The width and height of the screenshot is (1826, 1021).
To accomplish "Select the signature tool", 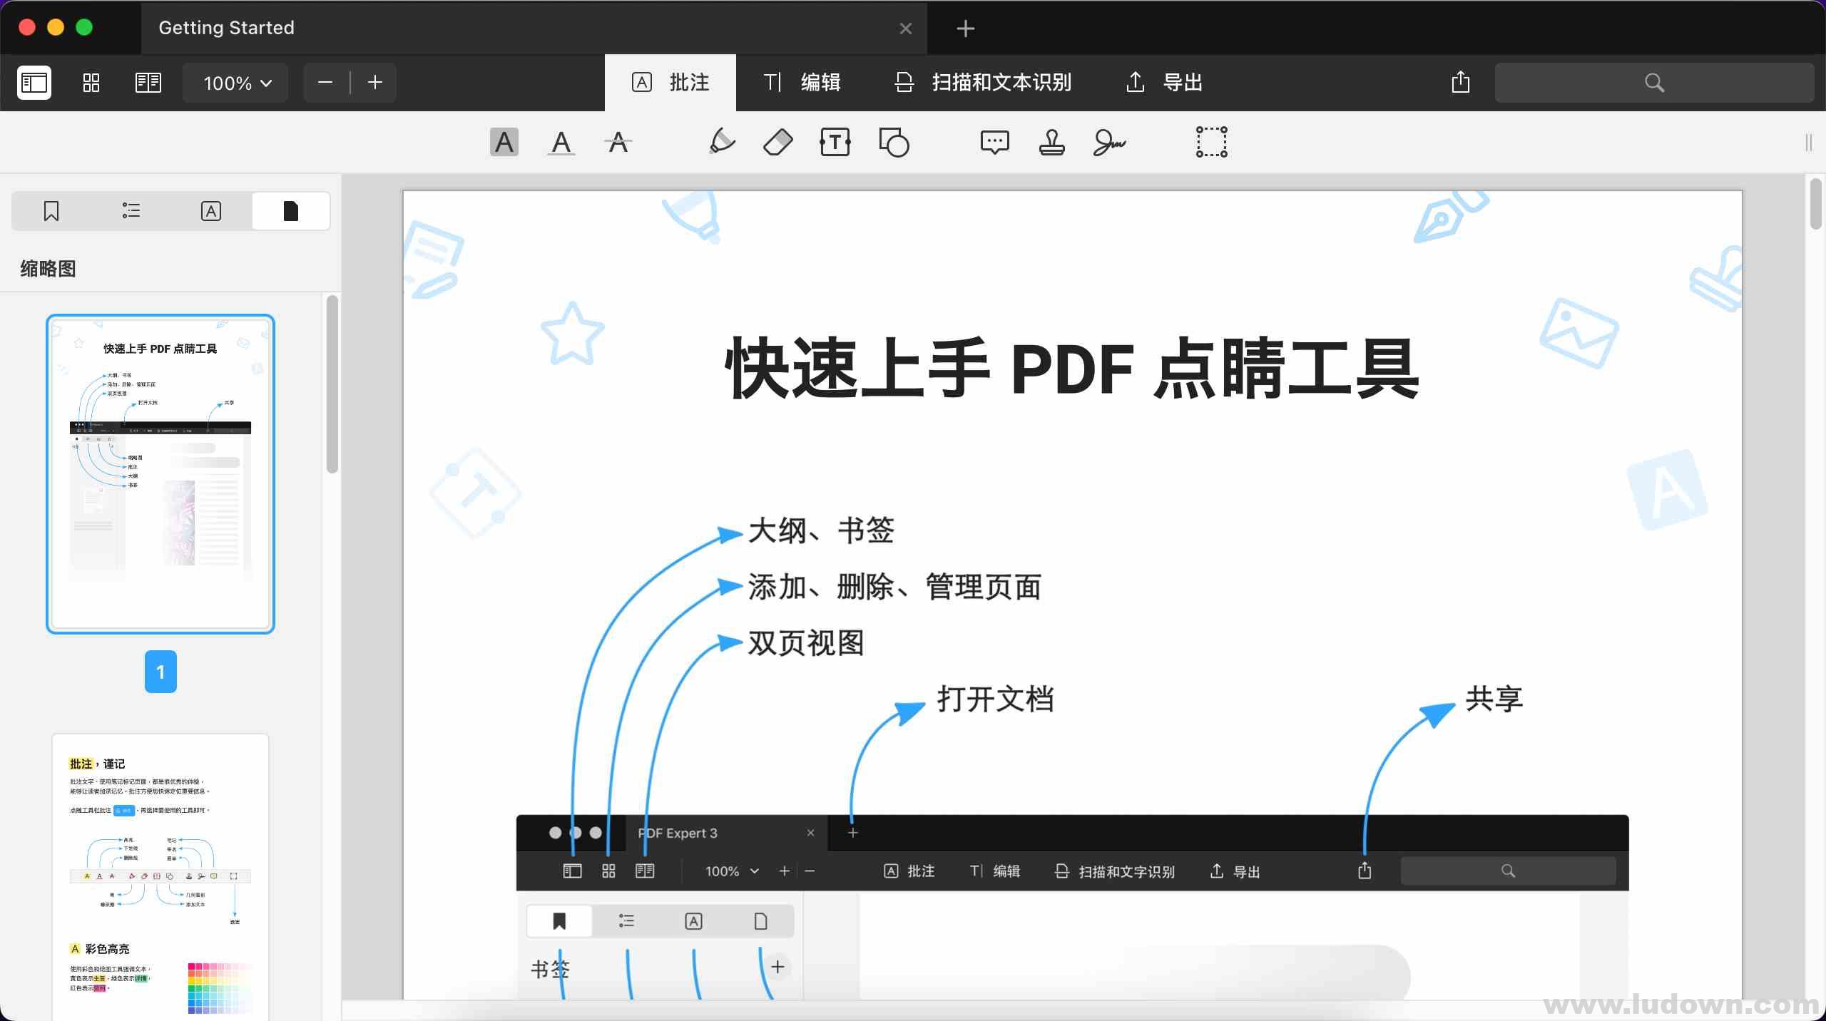I will click(1109, 142).
